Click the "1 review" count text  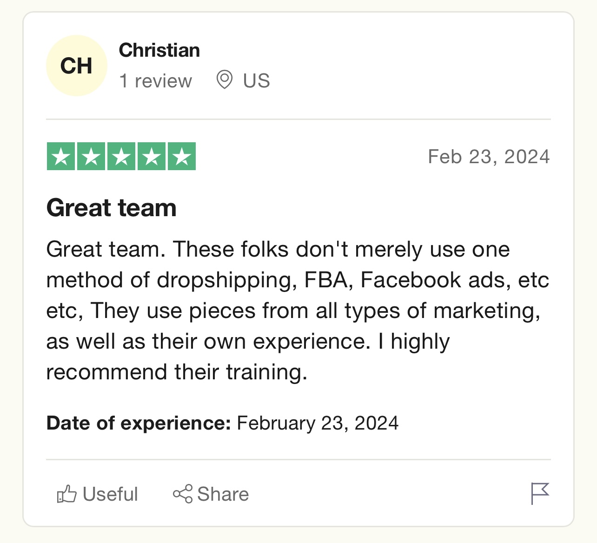tap(155, 81)
